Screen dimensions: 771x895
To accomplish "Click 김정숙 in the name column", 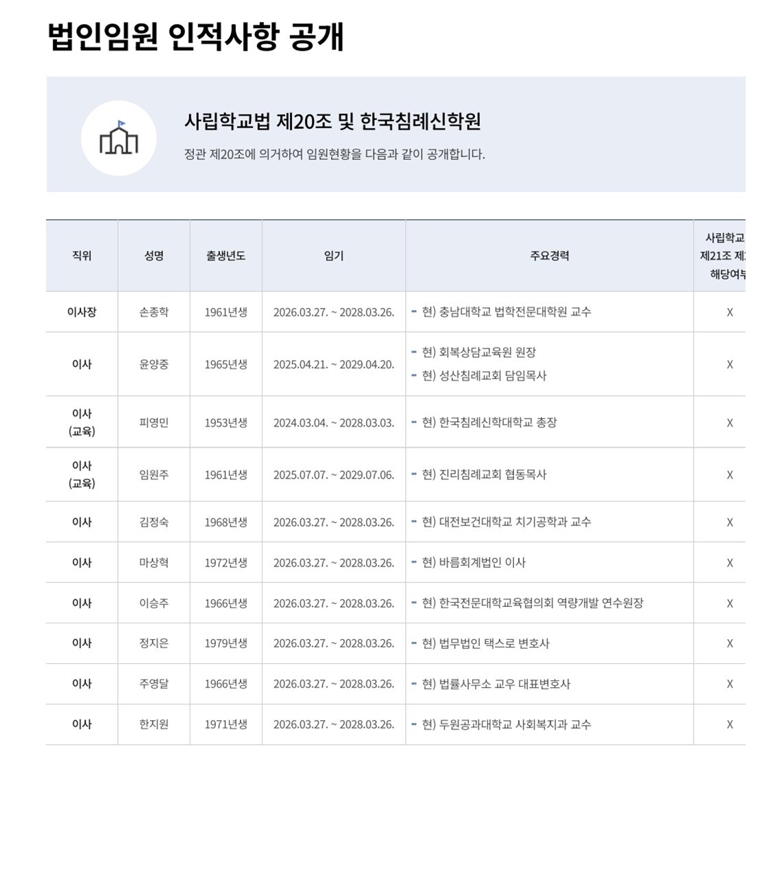I will point(154,522).
